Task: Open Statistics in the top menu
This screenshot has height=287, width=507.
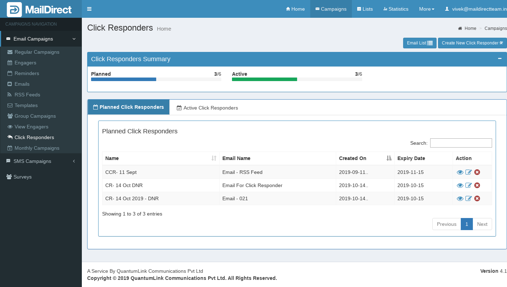Action: (x=396, y=9)
